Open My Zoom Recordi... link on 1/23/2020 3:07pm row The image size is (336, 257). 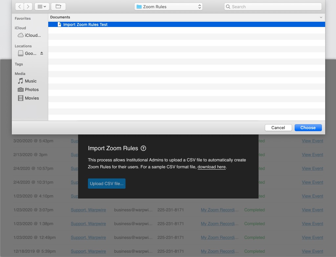pos(220,210)
